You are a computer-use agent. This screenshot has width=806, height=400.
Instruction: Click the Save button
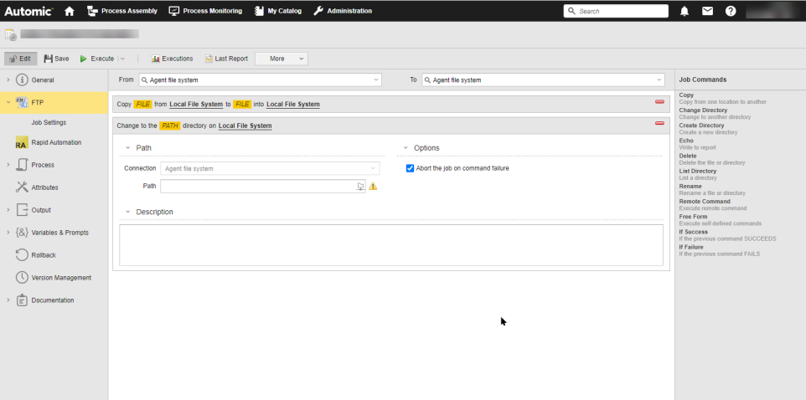pyautogui.click(x=56, y=59)
